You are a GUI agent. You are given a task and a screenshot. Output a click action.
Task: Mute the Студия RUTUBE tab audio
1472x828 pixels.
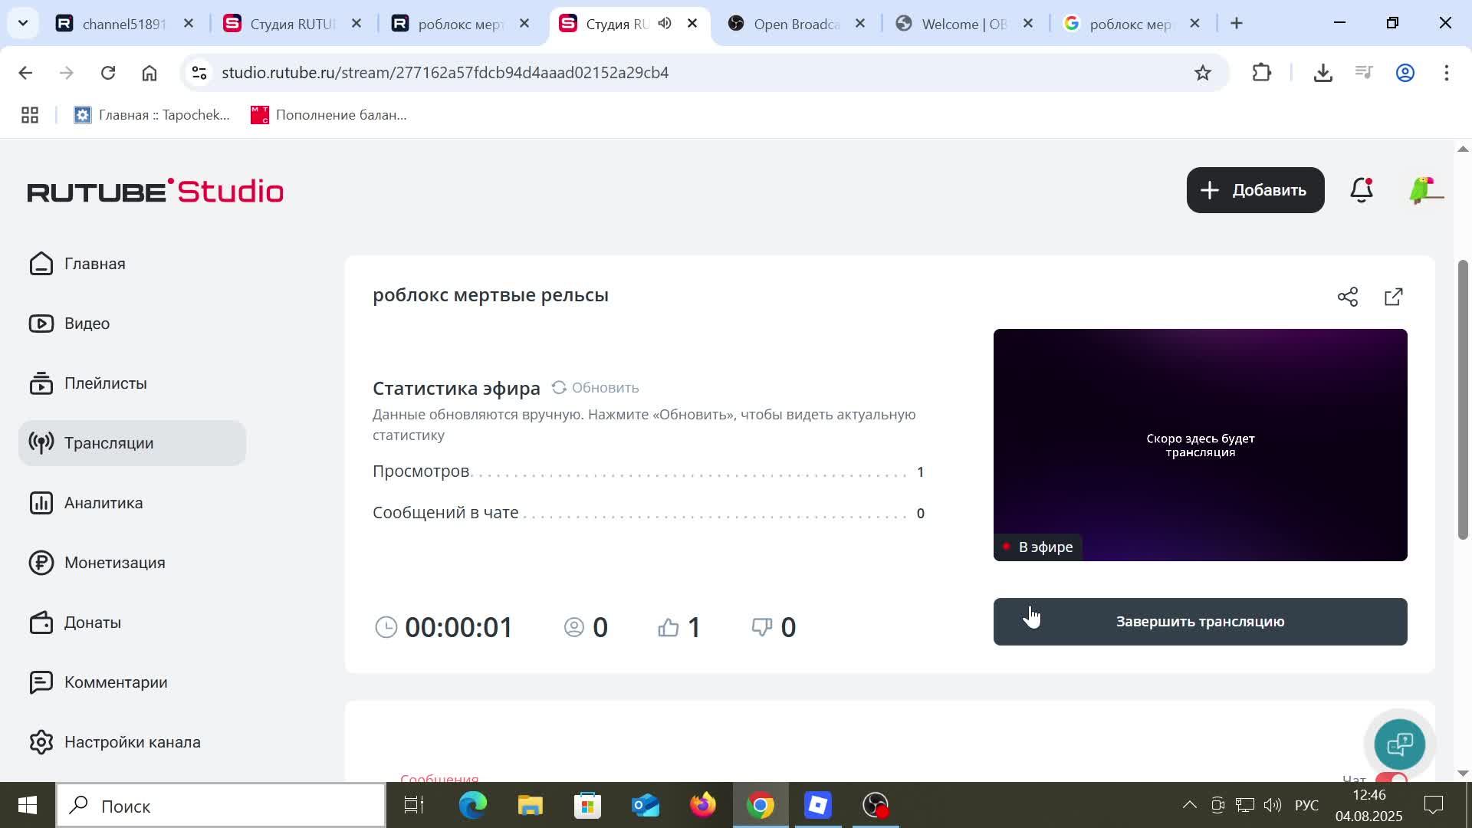664,23
